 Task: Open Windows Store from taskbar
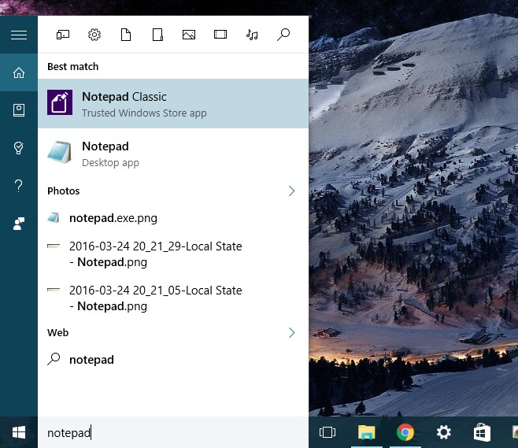(x=482, y=432)
